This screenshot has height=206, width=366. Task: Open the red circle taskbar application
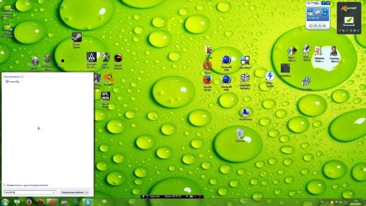coord(41,202)
